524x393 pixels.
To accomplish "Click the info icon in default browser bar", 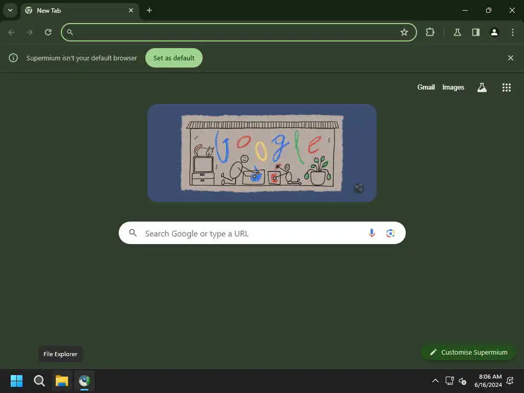I will click(x=13, y=58).
